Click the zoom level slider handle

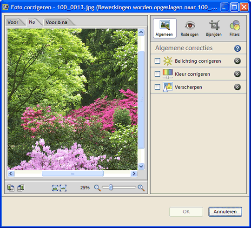click(111, 187)
